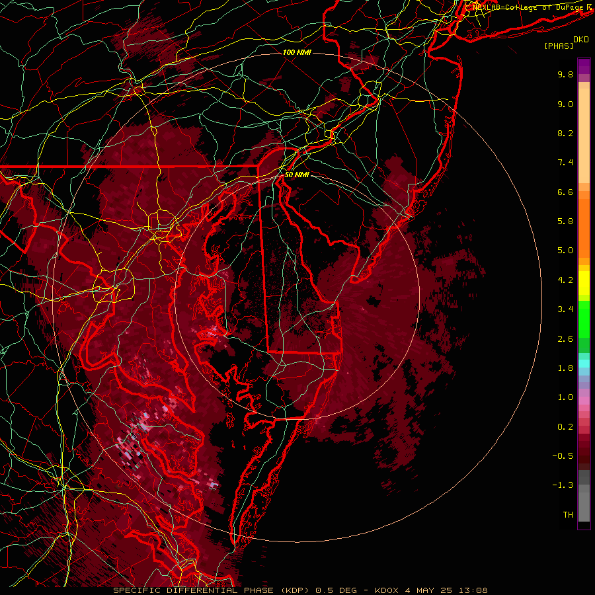595x595 pixels.
Task: Click the yellow segment of the color bar
Action: click(584, 283)
